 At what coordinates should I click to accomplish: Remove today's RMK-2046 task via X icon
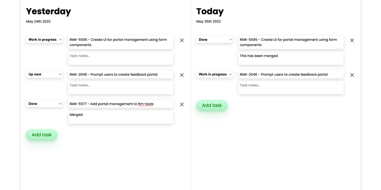352,75
